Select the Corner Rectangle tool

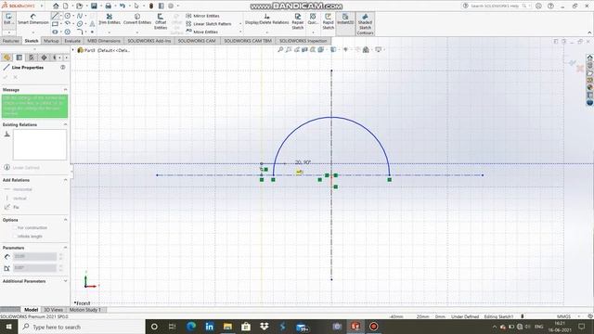(55, 24)
